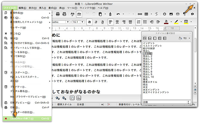The height and width of the screenshot is (124, 199).
Task: Open the gallery picture icon
Action: (171, 14)
